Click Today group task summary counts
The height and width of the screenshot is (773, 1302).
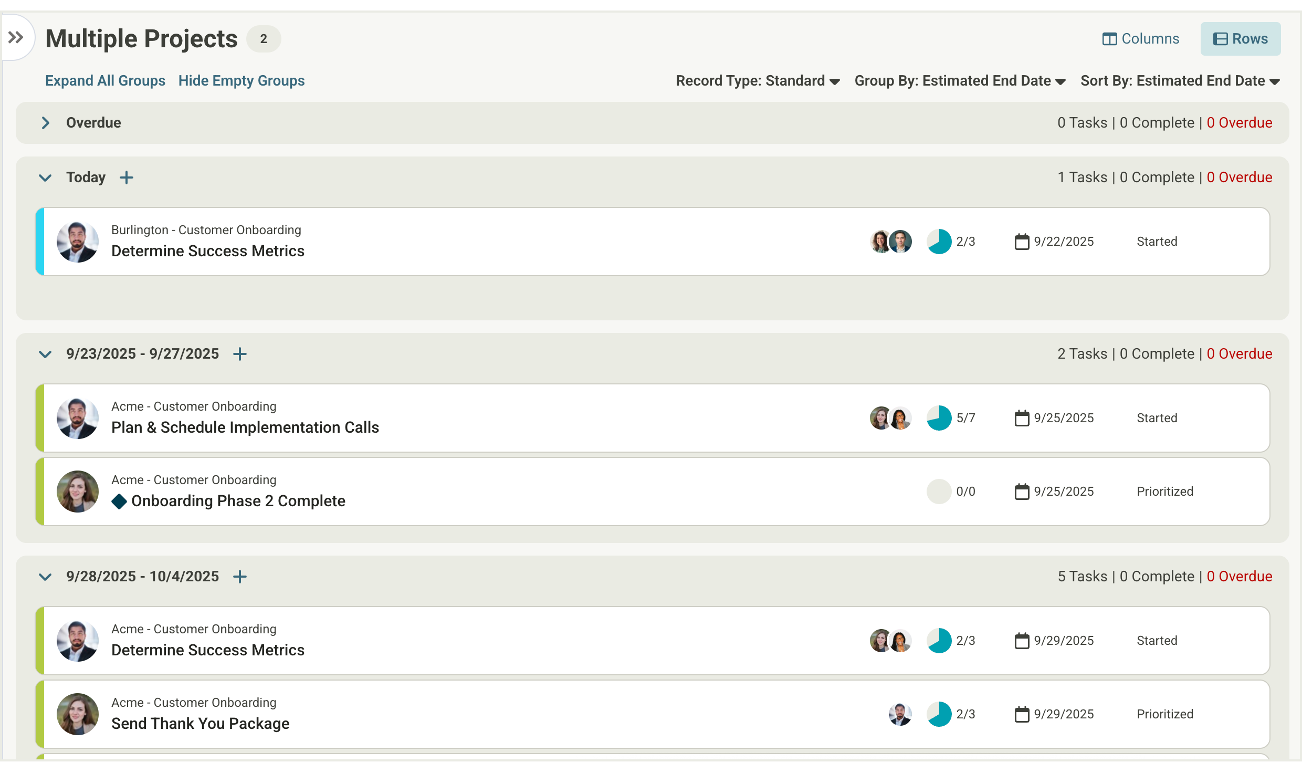click(1164, 177)
